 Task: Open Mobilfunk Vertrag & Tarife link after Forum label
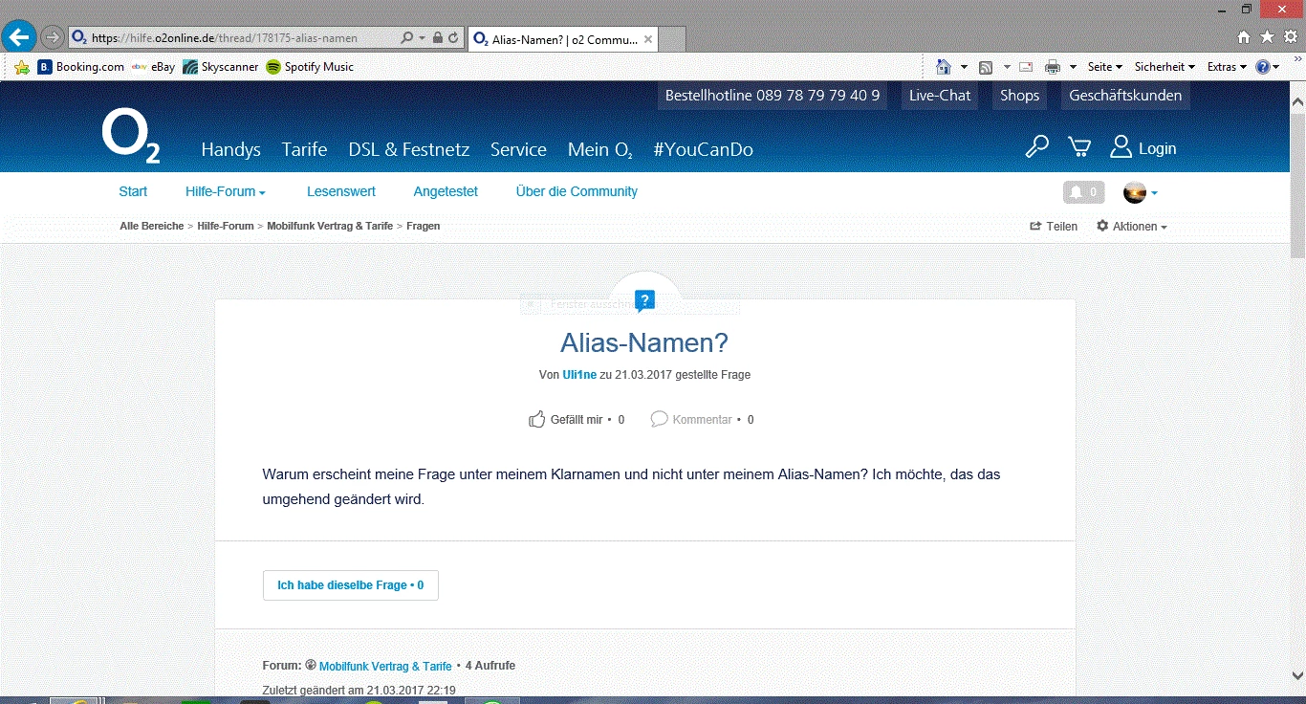pos(385,666)
